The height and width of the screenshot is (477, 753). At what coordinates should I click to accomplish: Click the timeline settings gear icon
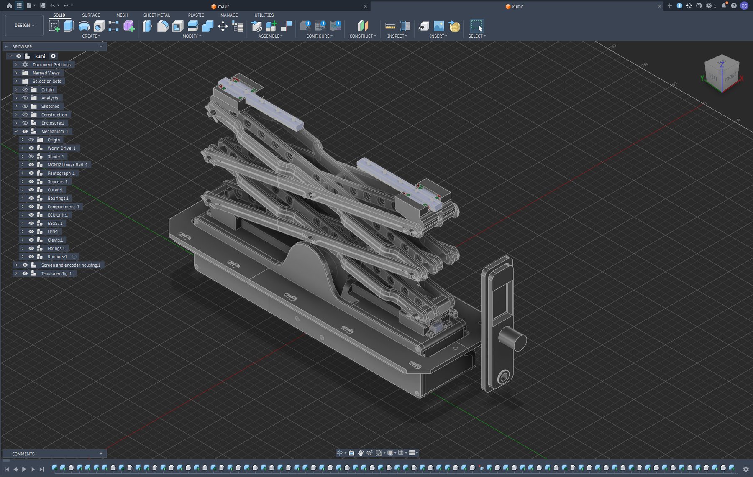(x=746, y=469)
